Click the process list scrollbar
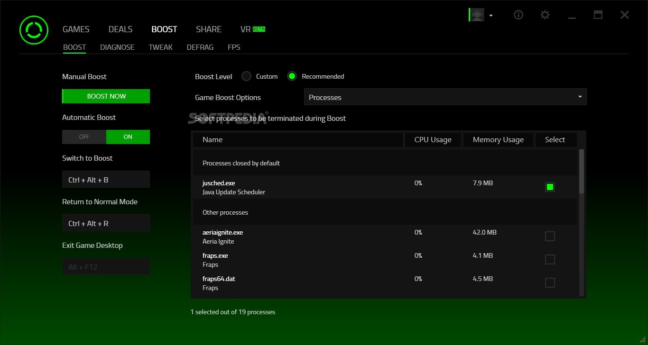Image resolution: width=648 pixels, height=345 pixels. click(x=582, y=172)
